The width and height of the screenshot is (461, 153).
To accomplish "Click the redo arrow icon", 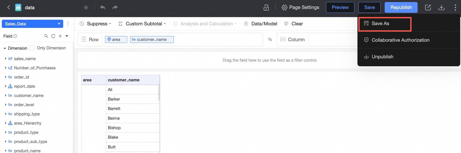I will point(115,7).
